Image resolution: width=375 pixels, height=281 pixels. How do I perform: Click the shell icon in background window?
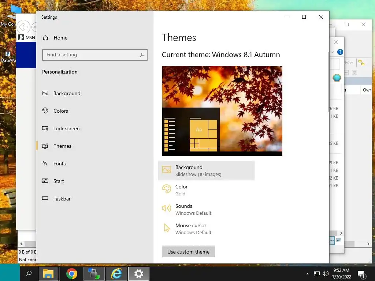pyautogui.click(x=337, y=78)
